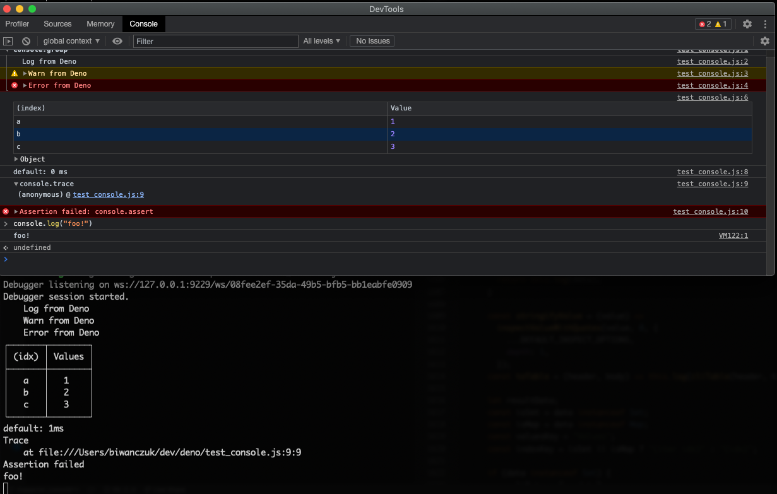Expand the Object entry below the table
The height and width of the screenshot is (494, 777).
tap(17, 159)
